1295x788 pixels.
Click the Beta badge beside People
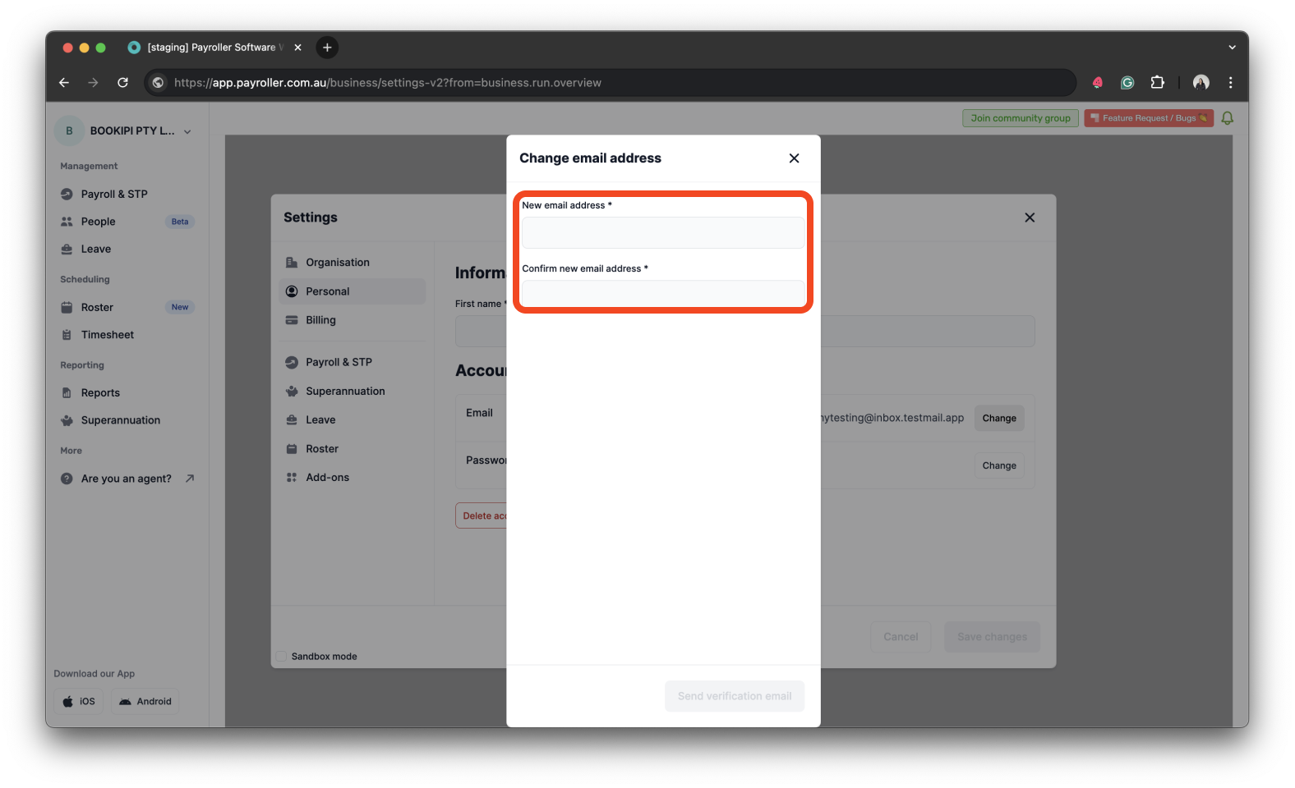coord(180,222)
